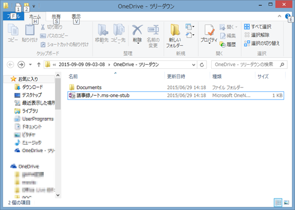Click the OneDrive - ツリーダウン breadcrumb

tap(136, 65)
